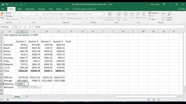
Task: Click the Total column header cell
Action: click(x=71, y=42)
